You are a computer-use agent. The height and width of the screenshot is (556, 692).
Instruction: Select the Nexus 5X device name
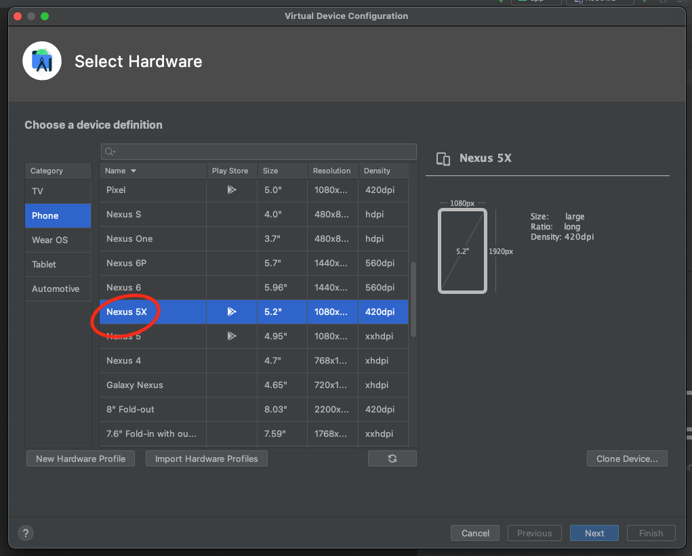pos(127,312)
